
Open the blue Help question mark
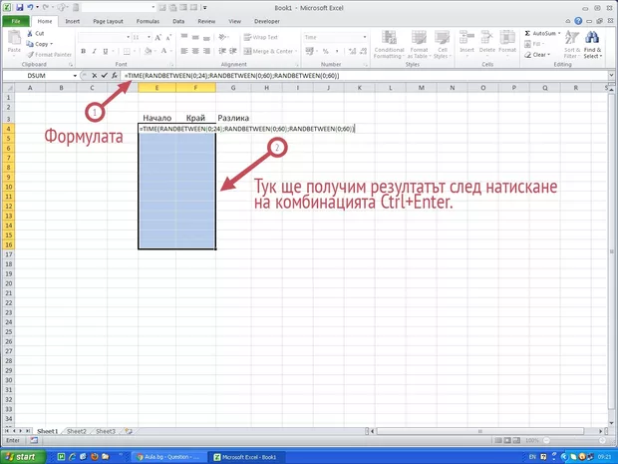click(x=578, y=21)
